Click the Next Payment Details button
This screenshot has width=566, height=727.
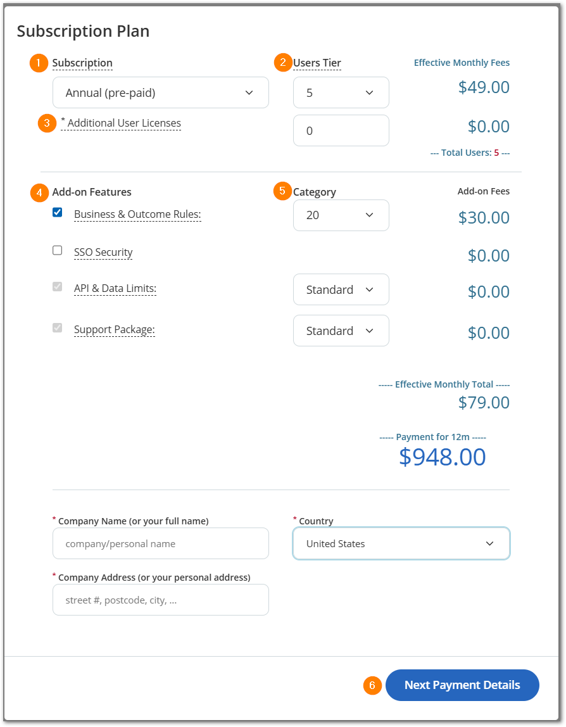click(462, 685)
